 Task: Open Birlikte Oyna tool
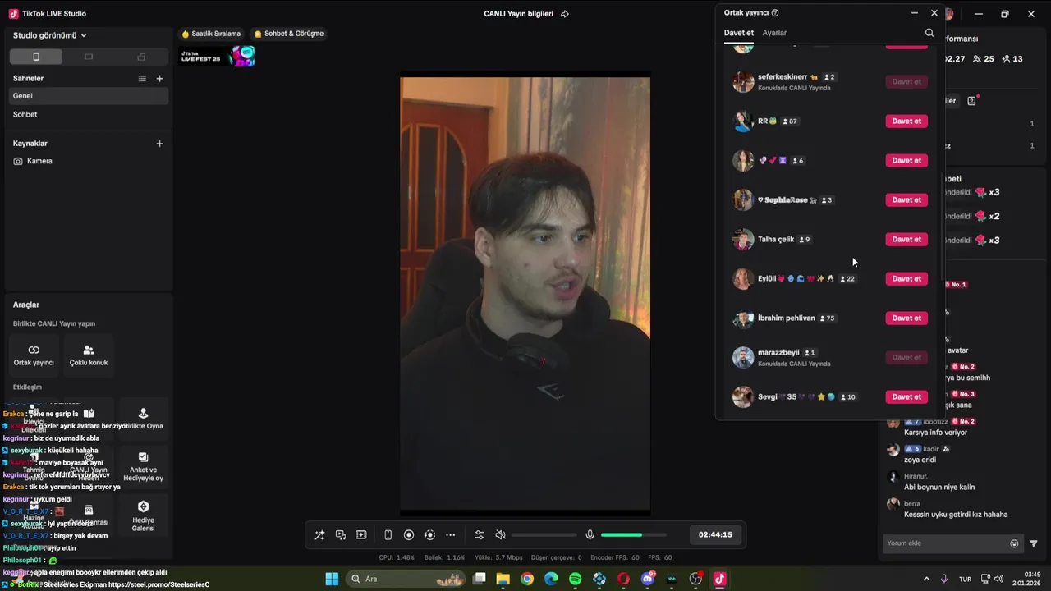click(x=144, y=418)
